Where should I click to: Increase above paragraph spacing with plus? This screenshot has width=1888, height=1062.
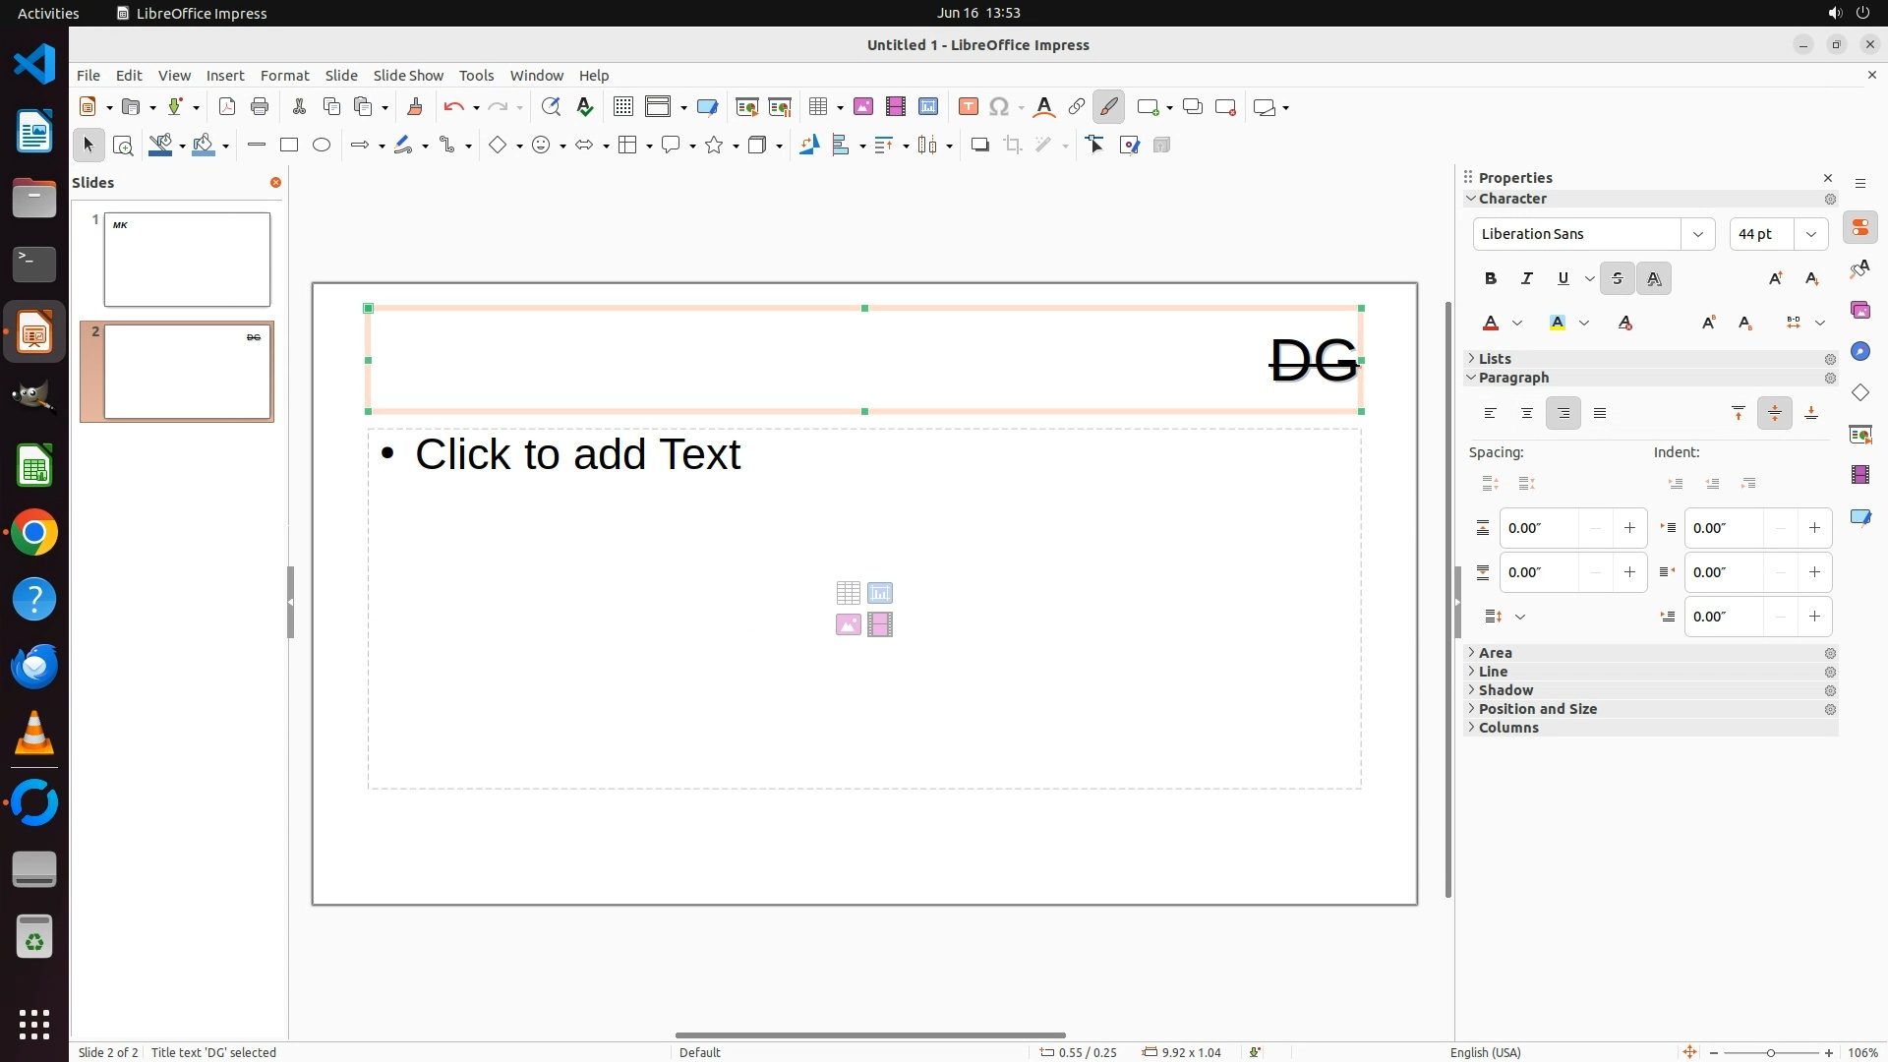click(x=1629, y=528)
